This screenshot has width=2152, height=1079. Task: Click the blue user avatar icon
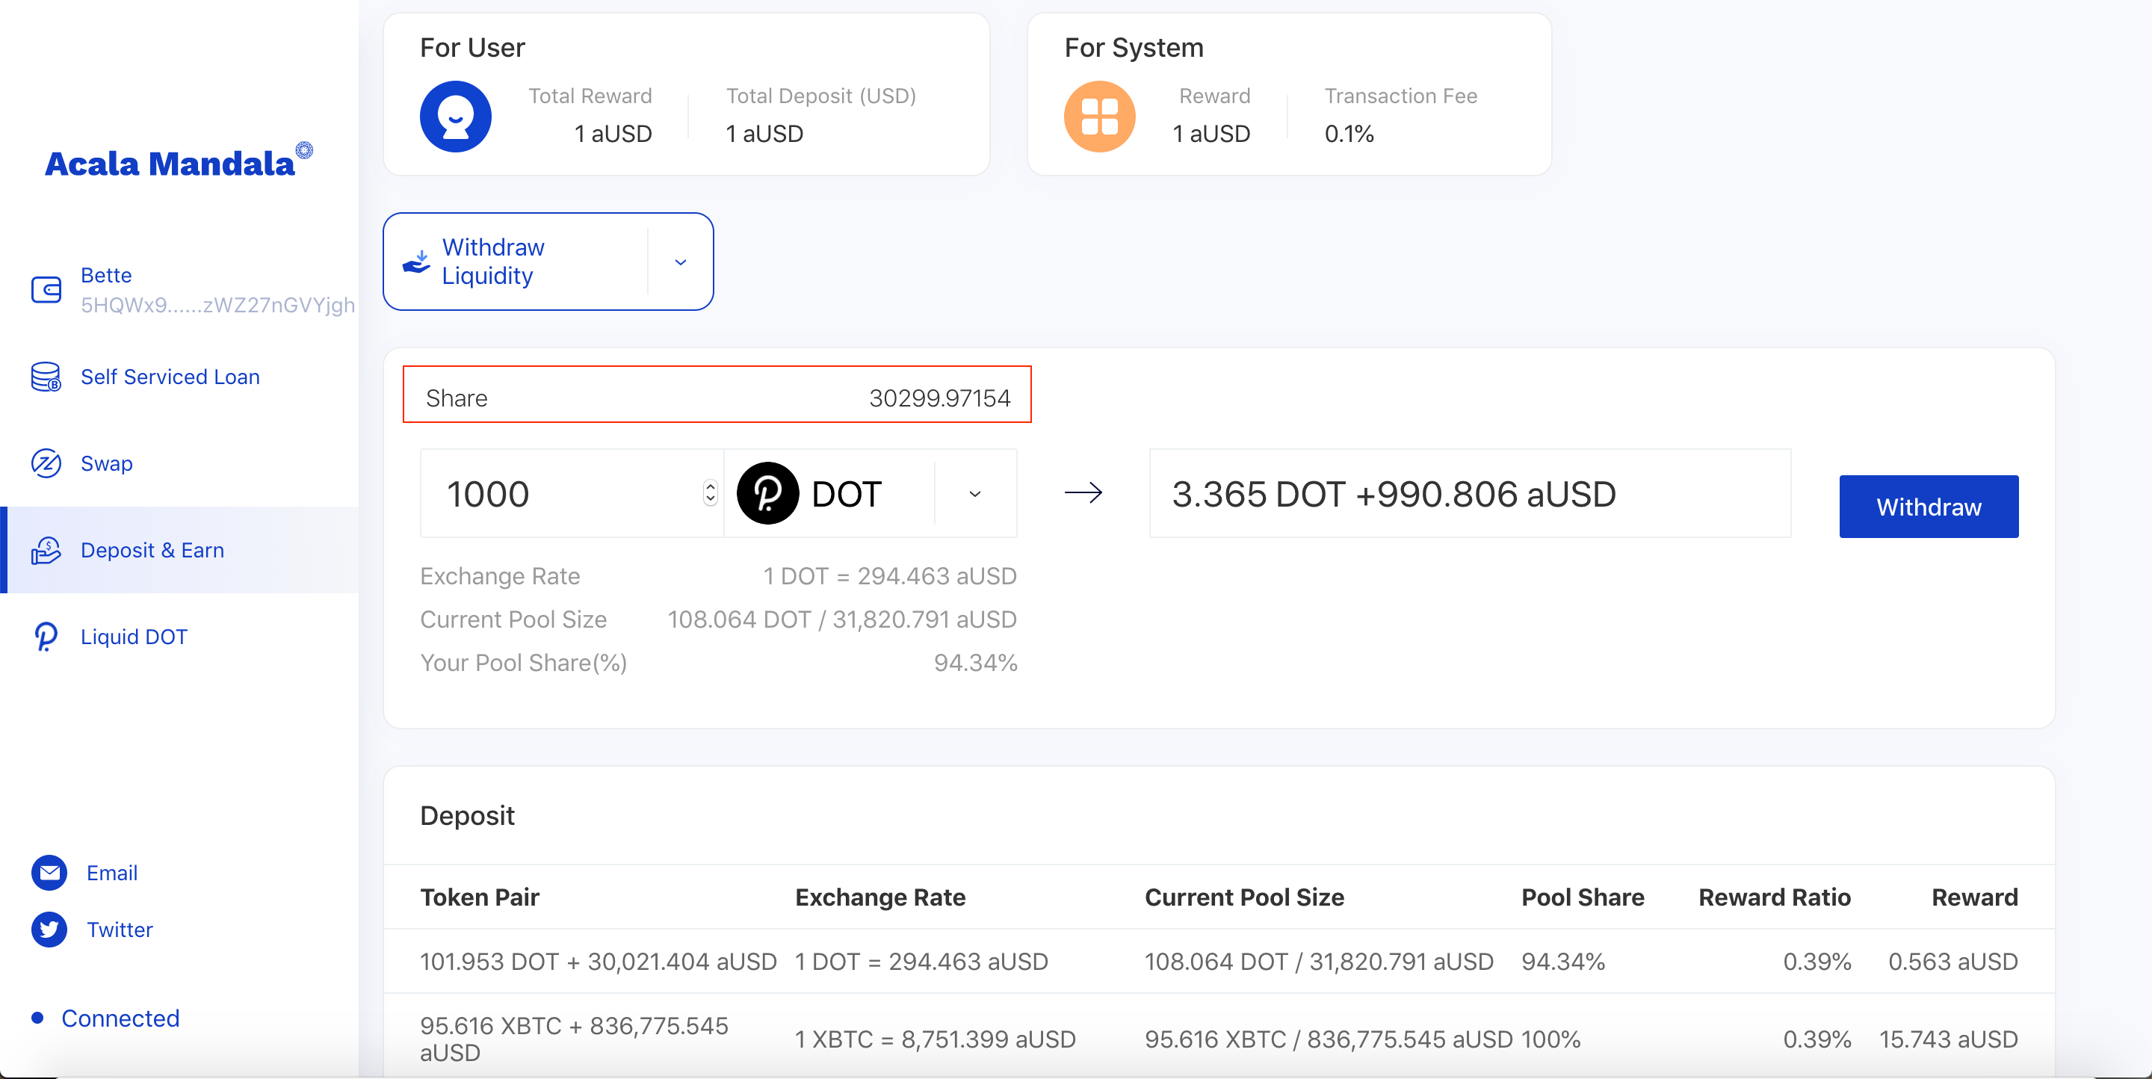pos(455,116)
